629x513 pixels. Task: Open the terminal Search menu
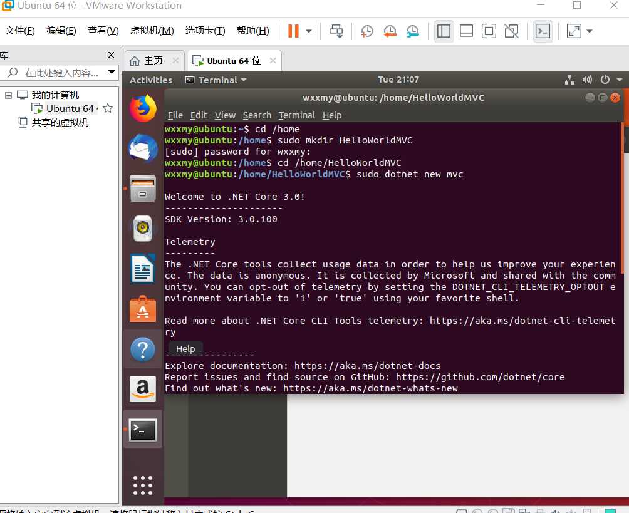(x=257, y=115)
